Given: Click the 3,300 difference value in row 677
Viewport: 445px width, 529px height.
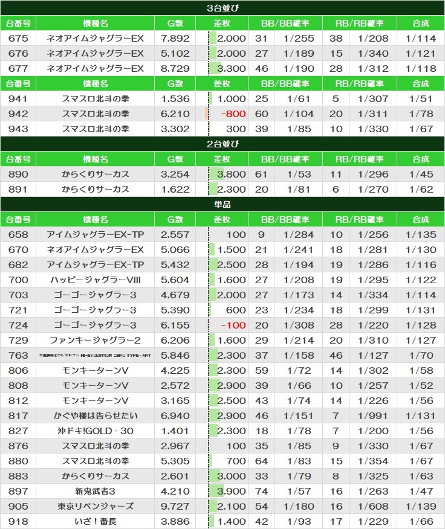Looking at the screenshot, I should click(232, 68).
